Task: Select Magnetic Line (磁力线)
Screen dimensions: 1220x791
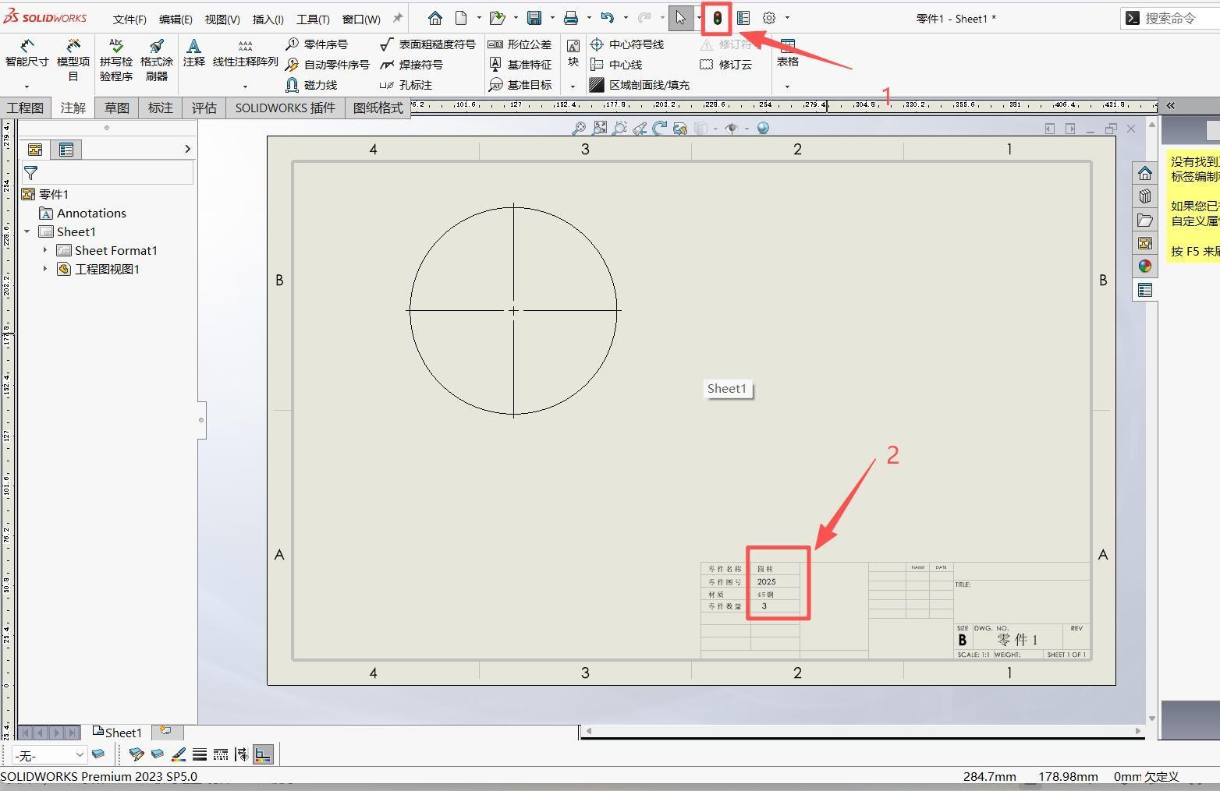Action: coord(311,85)
